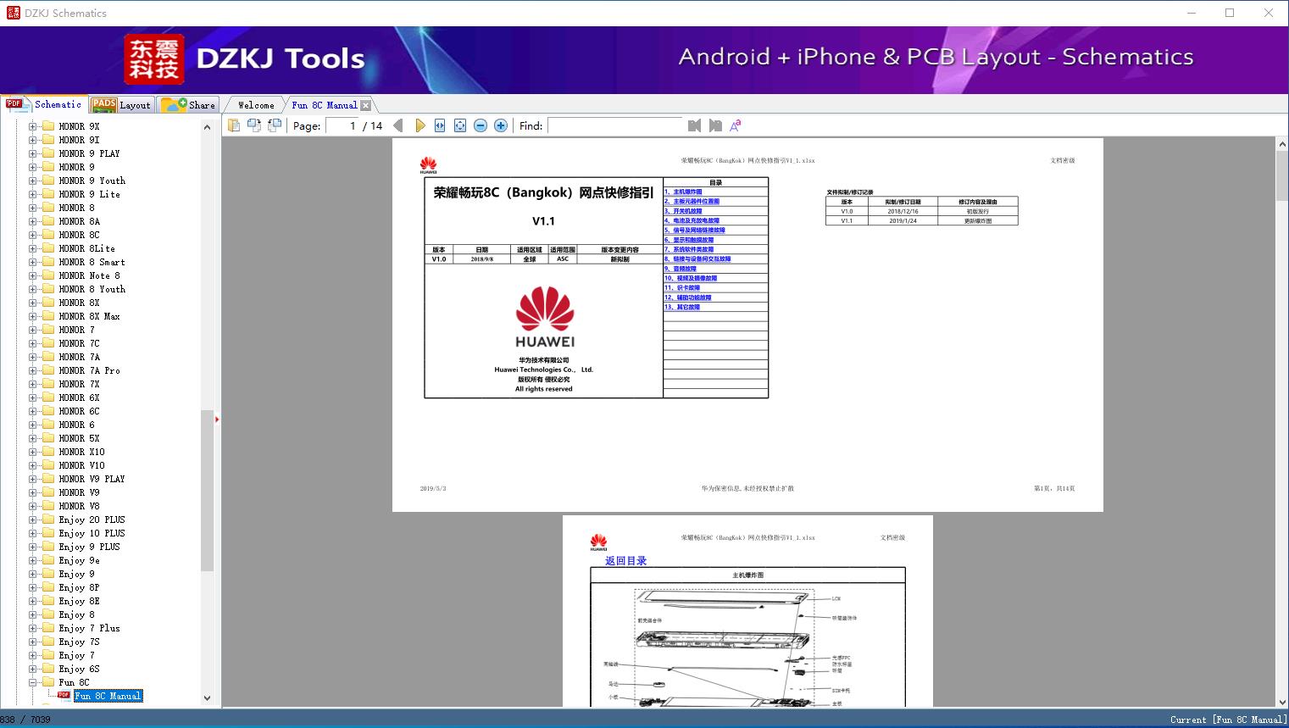Click the tree panel scroll up arrow
The image size is (1289, 728).
(x=207, y=127)
